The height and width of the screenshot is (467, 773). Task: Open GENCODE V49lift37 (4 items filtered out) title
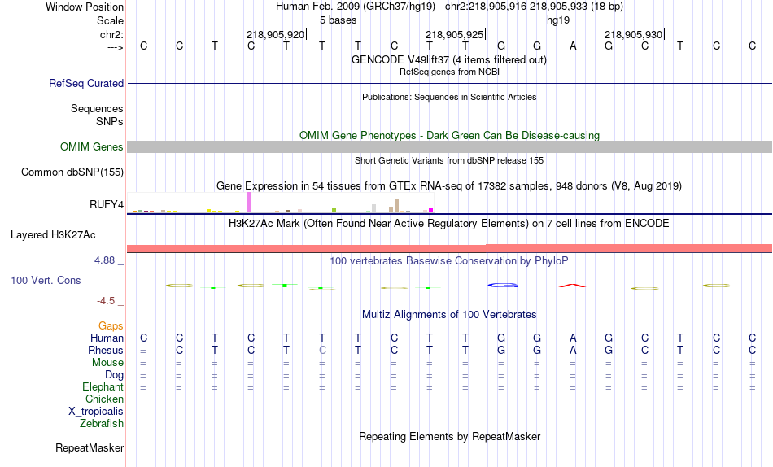448,59
